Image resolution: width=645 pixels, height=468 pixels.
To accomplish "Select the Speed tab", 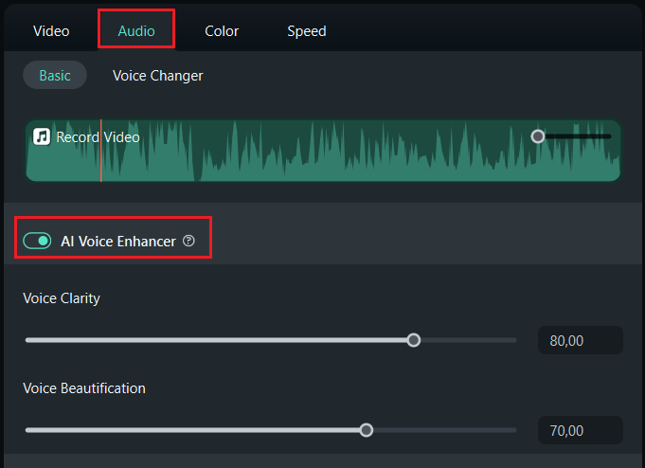I will point(307,31).
